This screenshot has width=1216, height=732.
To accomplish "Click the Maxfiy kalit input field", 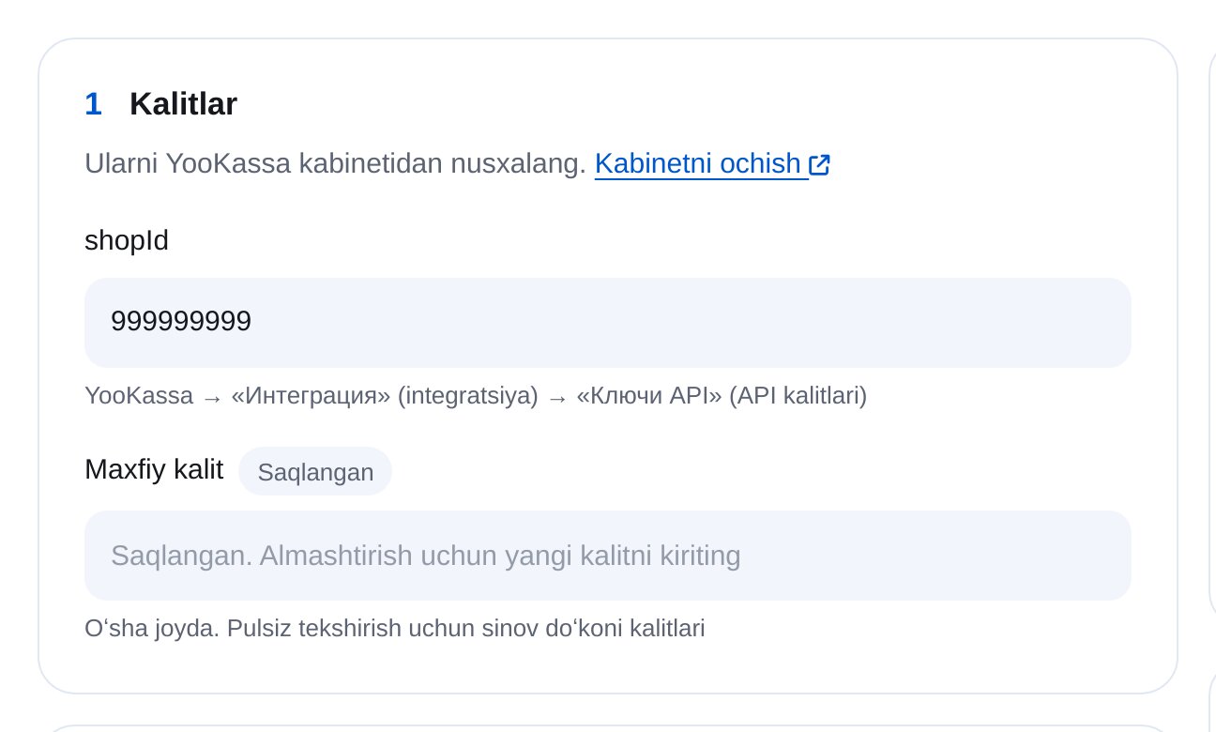I will coord(608,556).
